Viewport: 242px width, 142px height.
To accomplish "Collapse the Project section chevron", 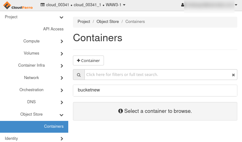I will (x=61, y=17).
